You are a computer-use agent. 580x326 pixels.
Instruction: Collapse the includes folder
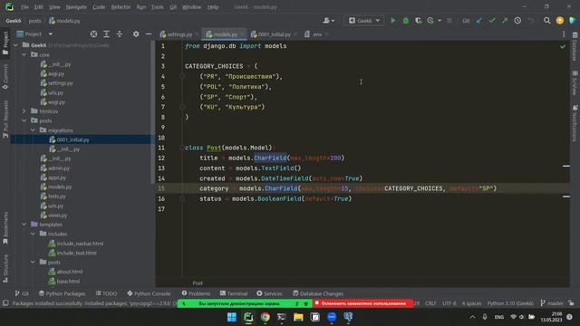[x=33, y=234]
